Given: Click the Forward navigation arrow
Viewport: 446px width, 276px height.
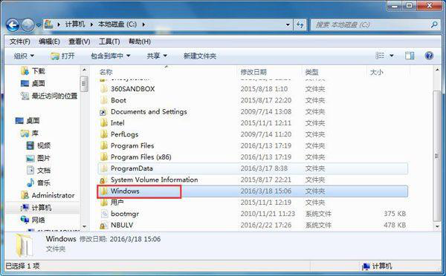Looking at the screenshot, I should pos(28,25).
